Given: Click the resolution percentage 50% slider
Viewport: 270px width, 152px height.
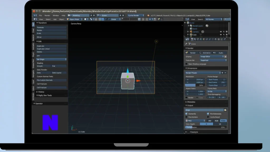Looking at the screenshot, I should tap(195, 85).
